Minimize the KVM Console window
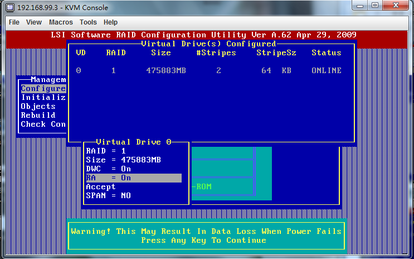The height and width of the screenshot is (259, 414). coord(359,5)
